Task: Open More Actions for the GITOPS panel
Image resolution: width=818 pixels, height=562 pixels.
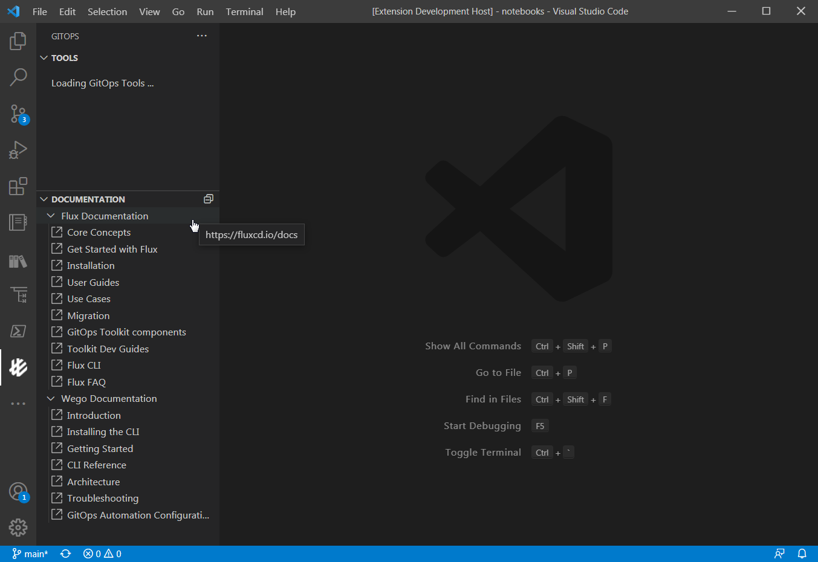Action: [x=201, y=36]
